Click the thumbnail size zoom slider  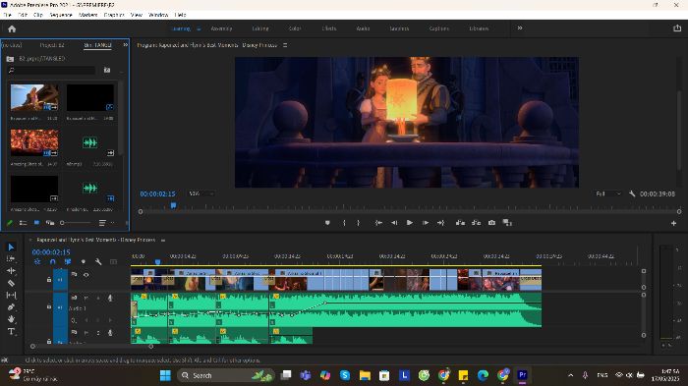pyautogui.click(x=76, y=223)
